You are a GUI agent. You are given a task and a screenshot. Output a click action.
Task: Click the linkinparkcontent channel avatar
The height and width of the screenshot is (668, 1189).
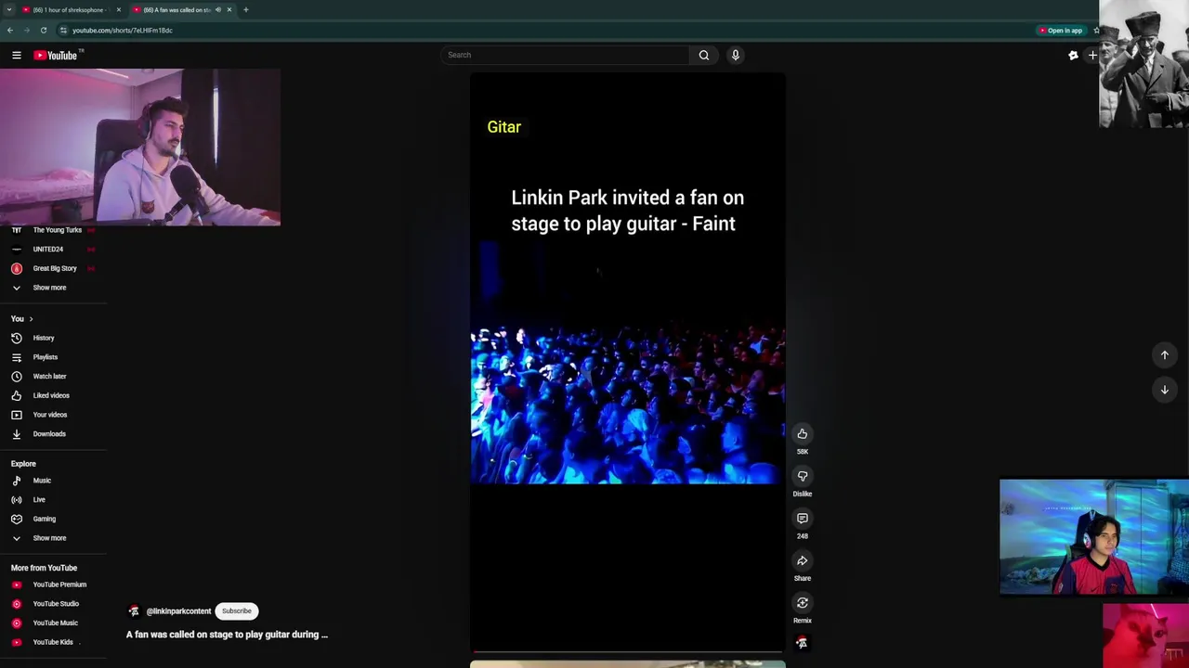[x=134, y=611]
